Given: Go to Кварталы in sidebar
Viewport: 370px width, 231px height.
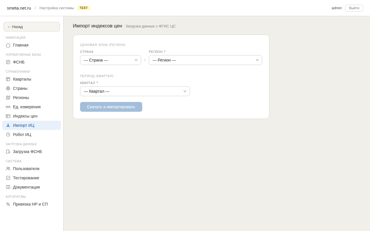Looking at the screenshot, I should pos(22,79).
